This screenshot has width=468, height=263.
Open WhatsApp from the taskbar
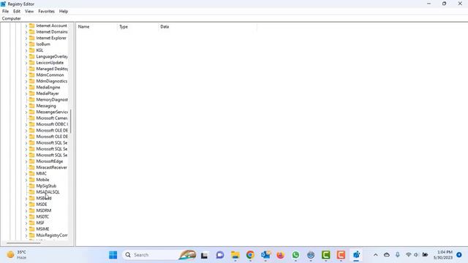click(x=295, y=255)
